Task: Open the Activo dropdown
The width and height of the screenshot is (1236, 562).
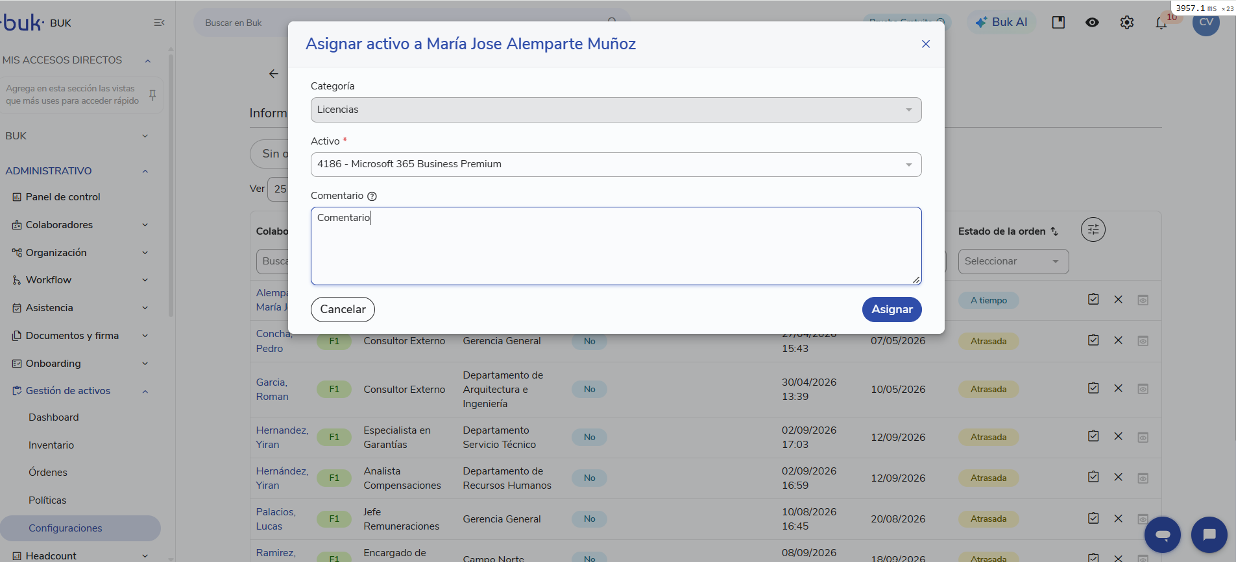Action: tap(616, 165)
